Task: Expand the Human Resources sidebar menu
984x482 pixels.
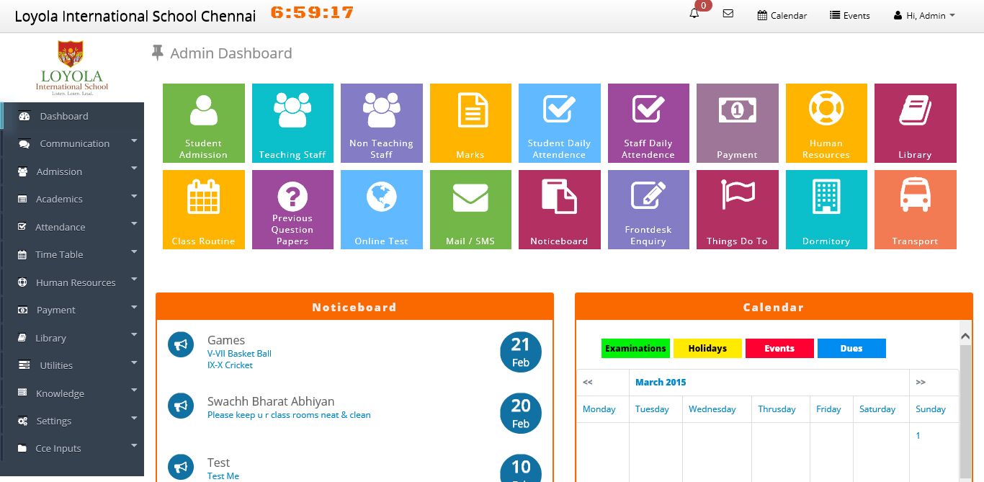Action: pyautogui.click(x=75, y=282)
